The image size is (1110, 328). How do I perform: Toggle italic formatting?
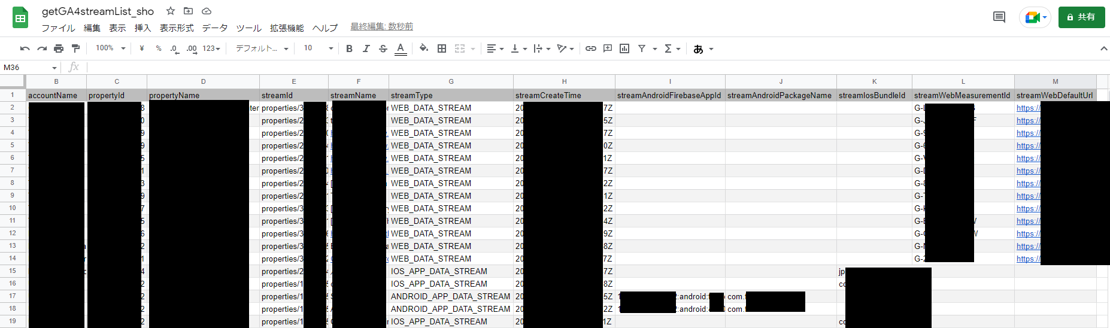366,48
